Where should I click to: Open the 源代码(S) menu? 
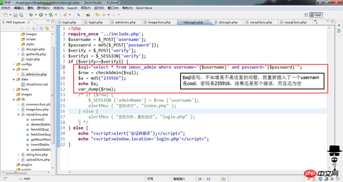pos(43,8)
